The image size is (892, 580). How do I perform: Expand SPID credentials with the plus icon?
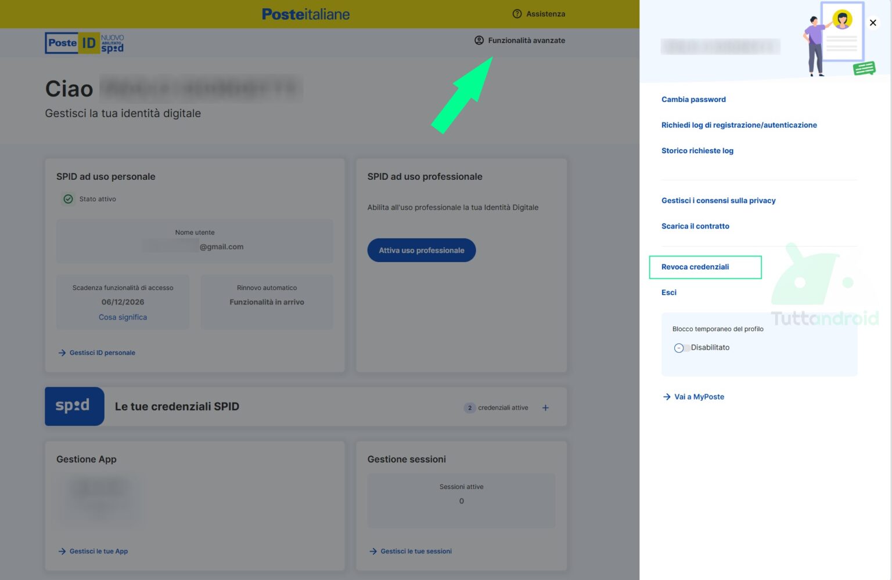[545, 408]
